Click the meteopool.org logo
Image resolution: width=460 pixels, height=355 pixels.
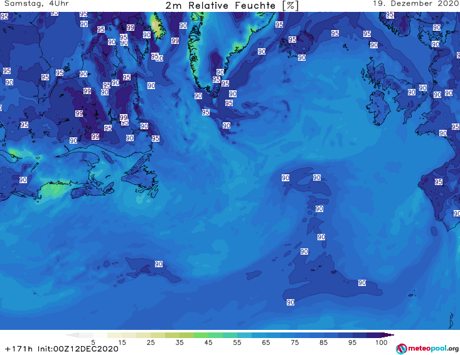point(427,349)
